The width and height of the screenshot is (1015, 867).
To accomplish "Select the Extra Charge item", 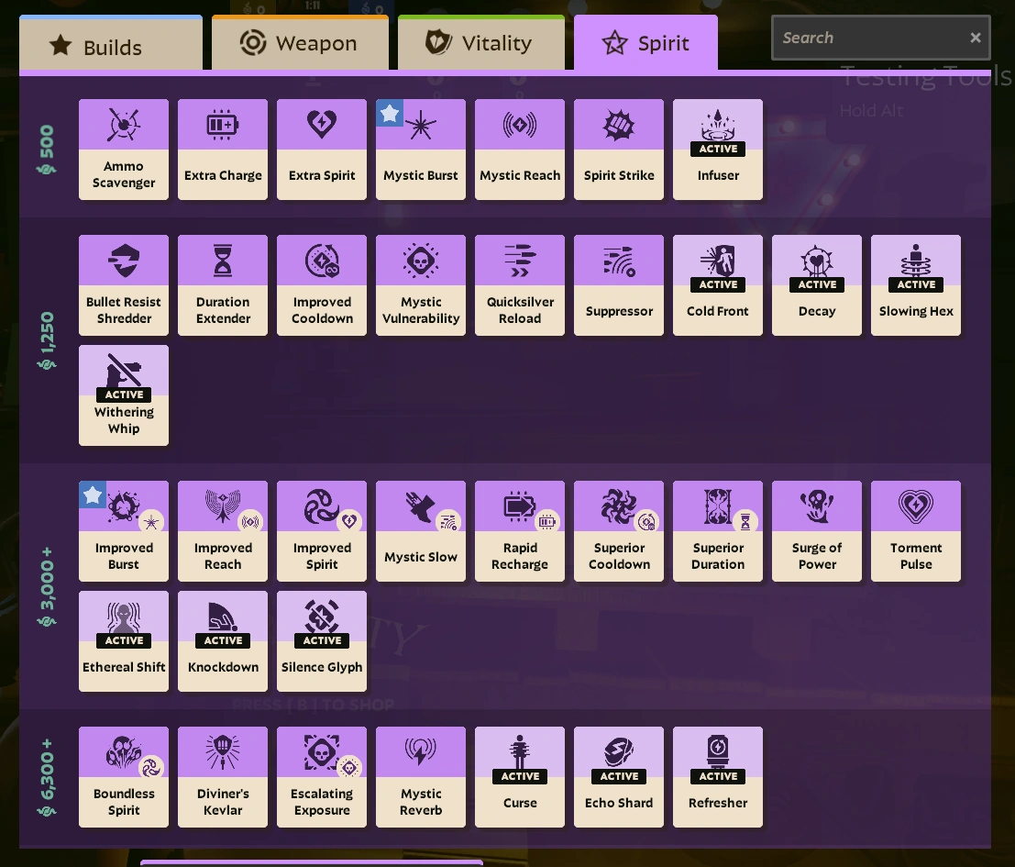I will click(x=223, y=150).
